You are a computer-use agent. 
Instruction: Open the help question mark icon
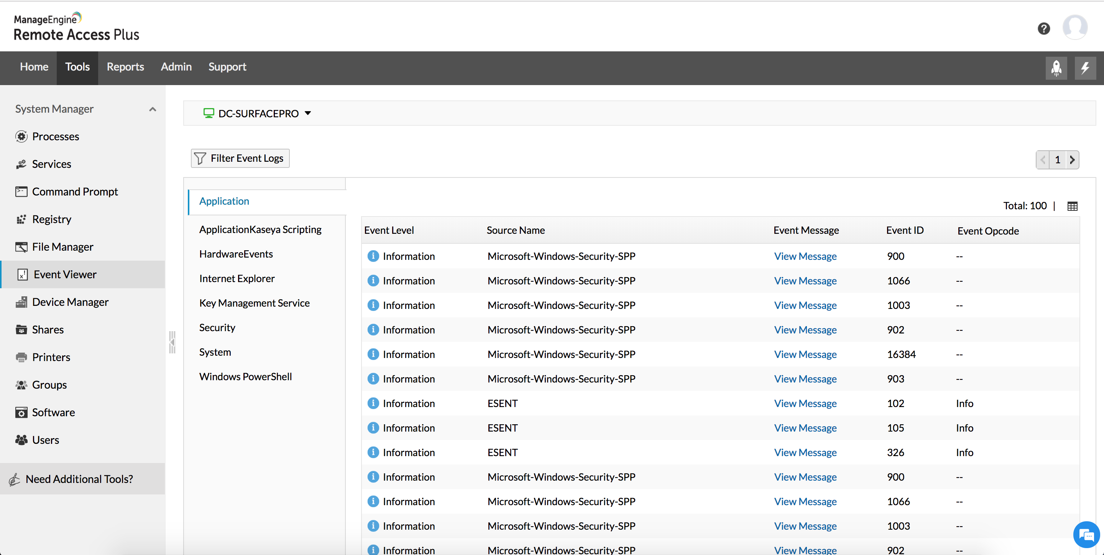1044,28
